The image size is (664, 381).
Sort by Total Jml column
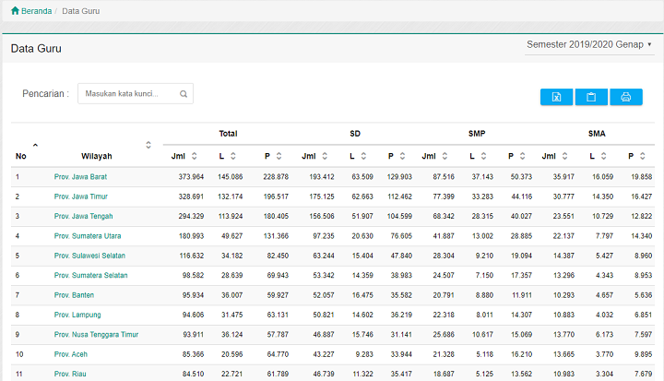[x=194, y=156]
